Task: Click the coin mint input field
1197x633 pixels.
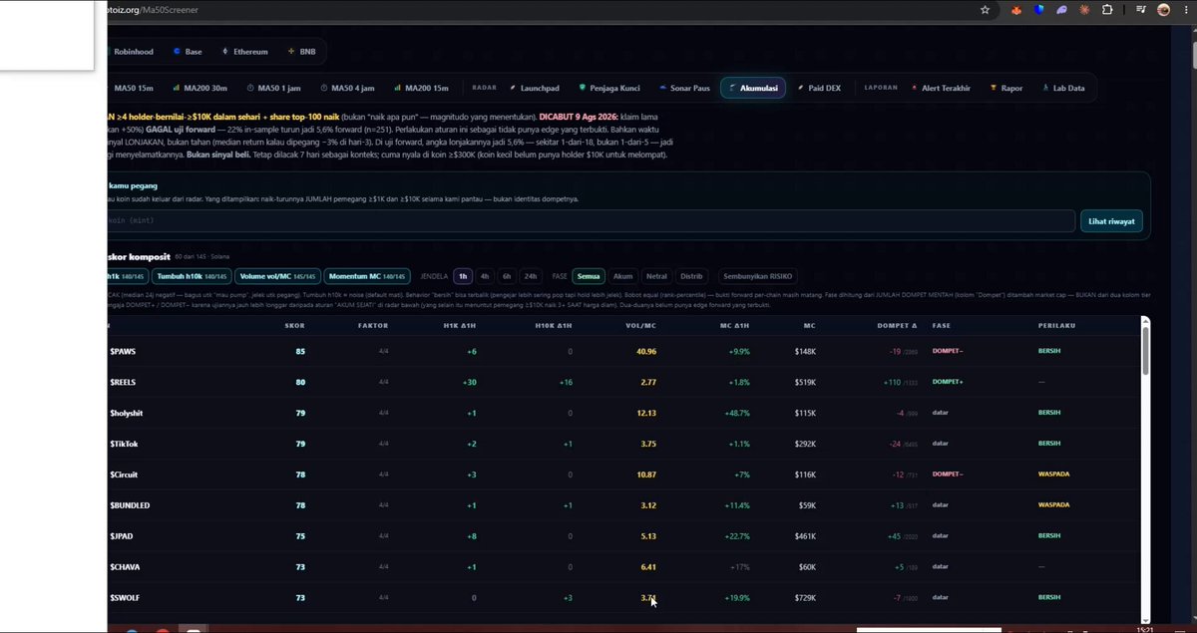Action: (591, 220)
